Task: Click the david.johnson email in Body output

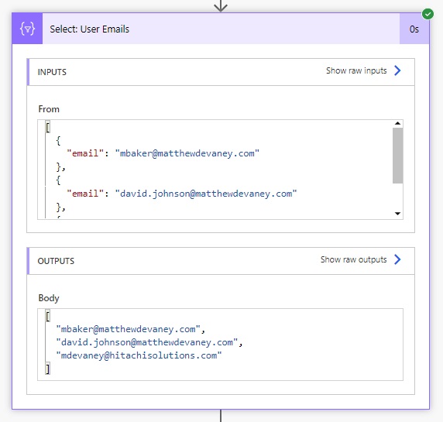Action: pyautogui.click(x=147, y=342)
